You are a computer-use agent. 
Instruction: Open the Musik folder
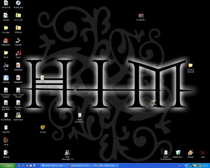[x=6, y=53]
